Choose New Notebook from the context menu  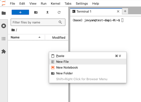pos(88,67)
